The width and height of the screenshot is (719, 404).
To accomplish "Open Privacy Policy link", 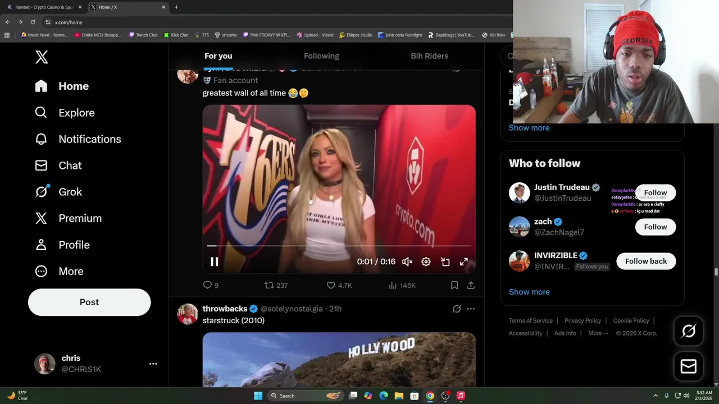I will pos(583,320).
